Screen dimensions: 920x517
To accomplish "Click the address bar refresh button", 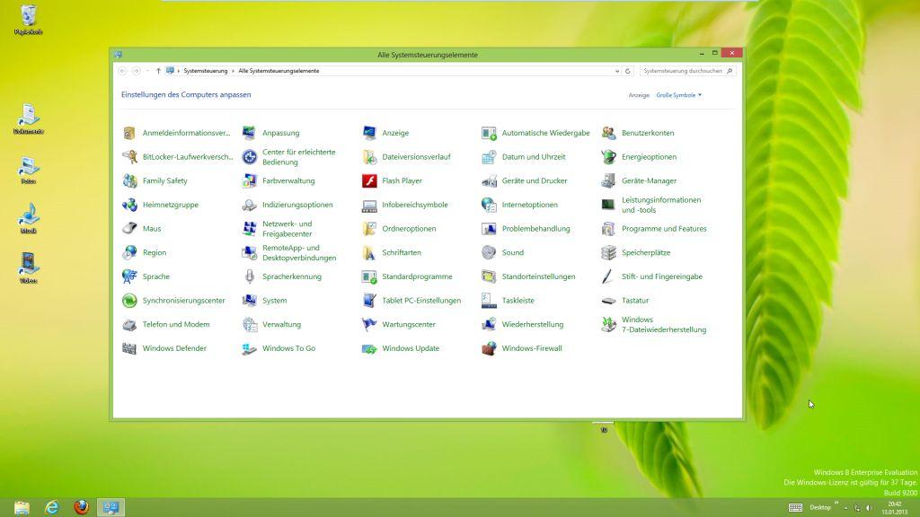I will click(x=628, y=71).
